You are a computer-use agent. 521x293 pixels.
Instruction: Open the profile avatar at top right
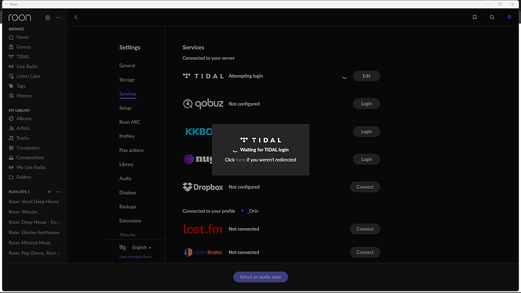[509, 17]
